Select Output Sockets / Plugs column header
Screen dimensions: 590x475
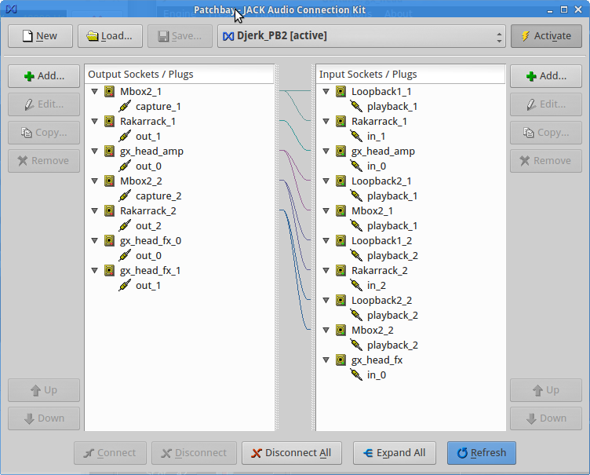[x=180, y=75]
